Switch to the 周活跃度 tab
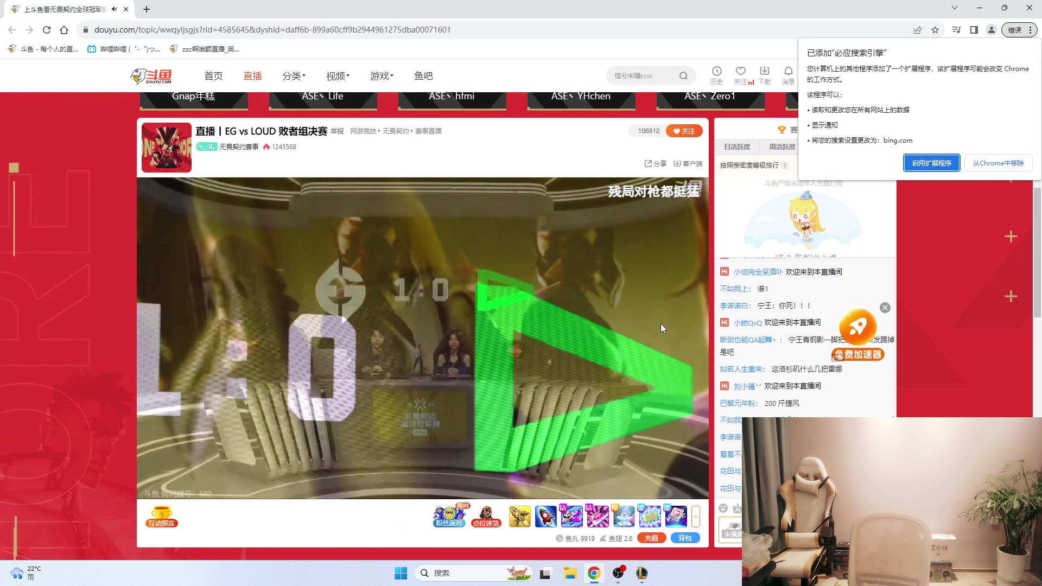The height and width of the screenshot is (586, 1042). point(782,146)
